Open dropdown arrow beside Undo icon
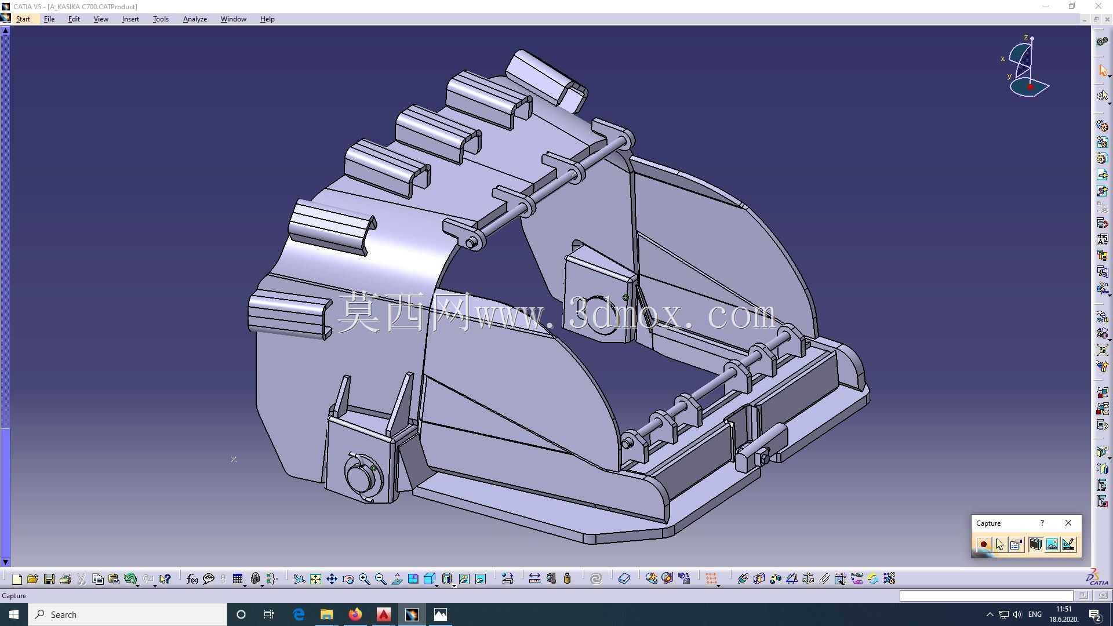The width and height of the screenshot is (1113, 626). (138, 585)
